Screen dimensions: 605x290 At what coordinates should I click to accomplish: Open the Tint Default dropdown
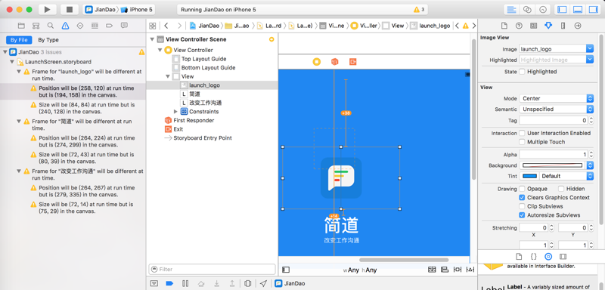click(566, 176)
